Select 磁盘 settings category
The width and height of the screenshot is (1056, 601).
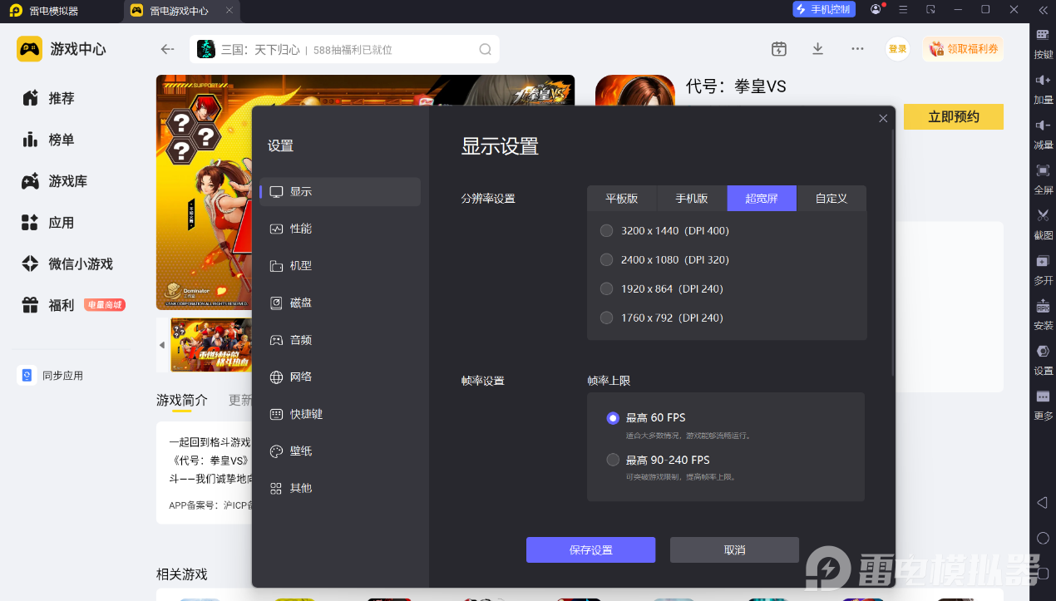339,303
